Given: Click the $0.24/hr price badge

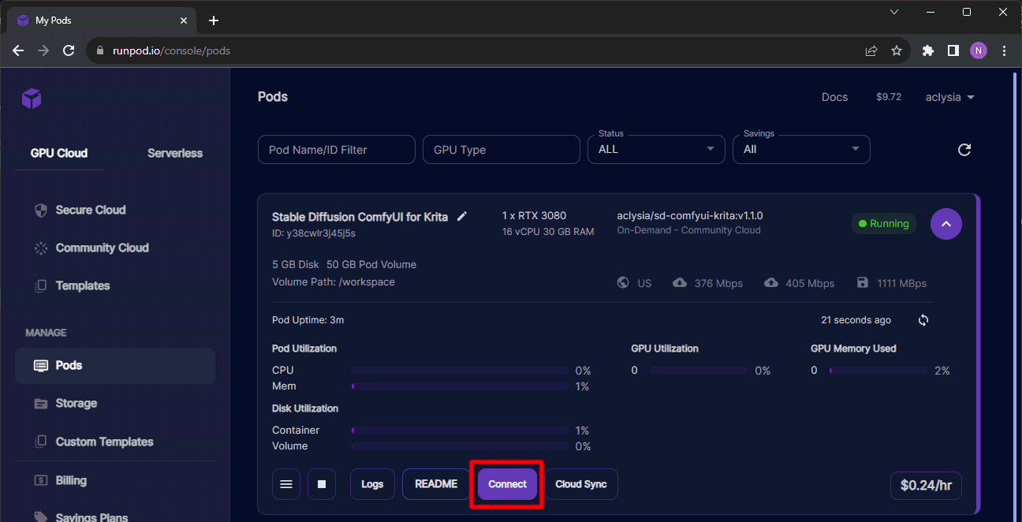Looking at the screenshot, I should tap(926, 486).
